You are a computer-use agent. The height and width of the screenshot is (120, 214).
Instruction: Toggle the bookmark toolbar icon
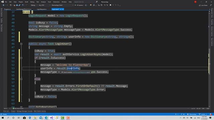click(x=110, y=5)
